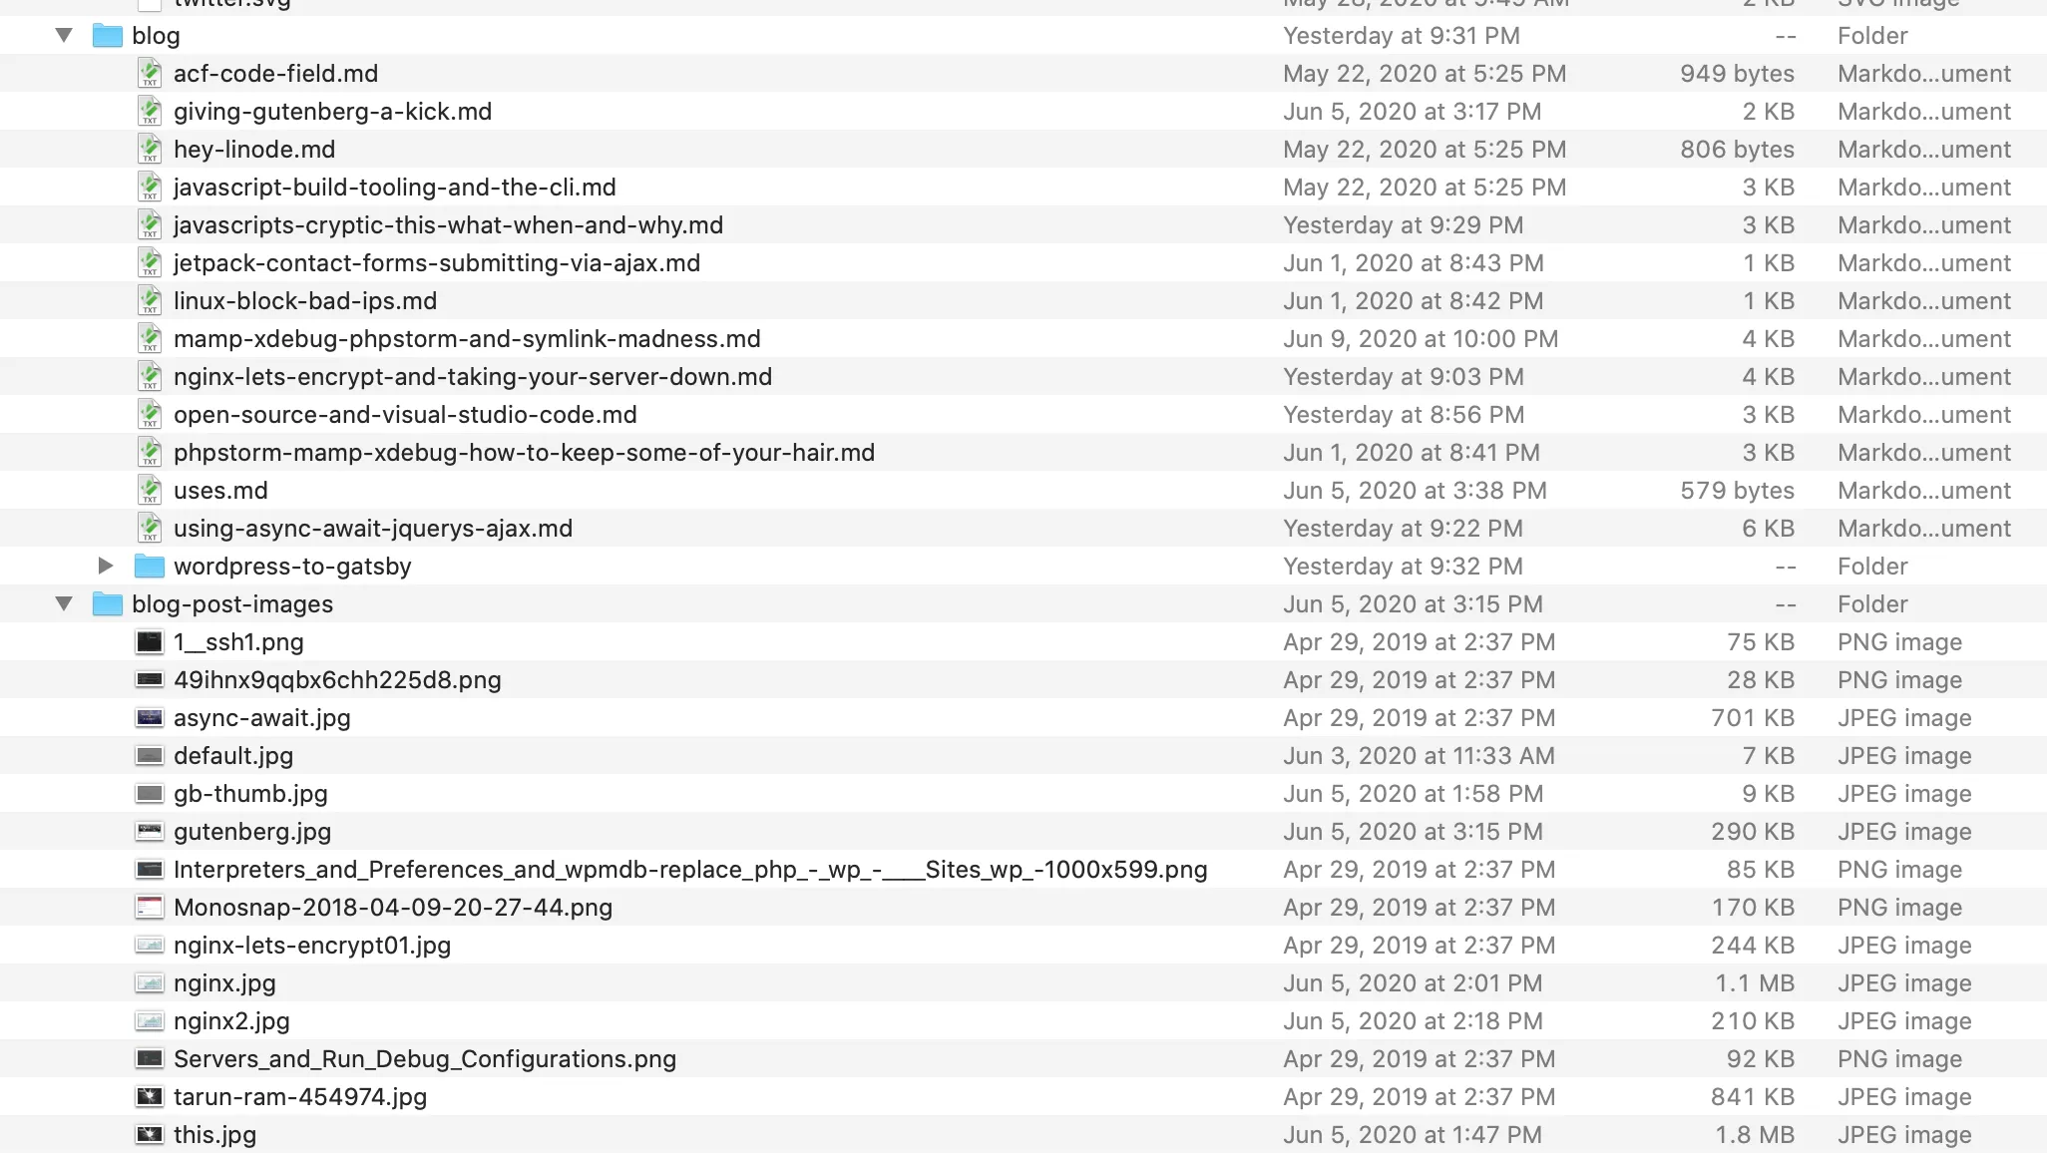Click the Markdown icon for hey-linode.md
Image resolution: width=2047 pixels, height=1155 pixels.
tap(150, 149)
